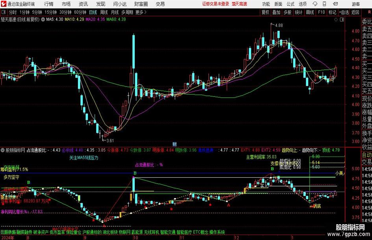Select the 日线 period tab

click(x=93, y=12)
